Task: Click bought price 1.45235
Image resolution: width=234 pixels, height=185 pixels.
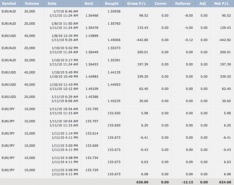Action: (x=114, y=101)
